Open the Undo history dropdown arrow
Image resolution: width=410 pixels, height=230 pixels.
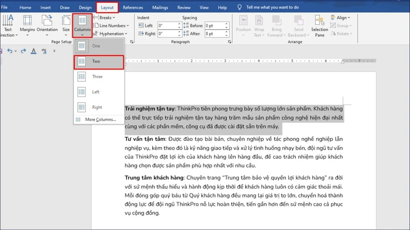15,51
